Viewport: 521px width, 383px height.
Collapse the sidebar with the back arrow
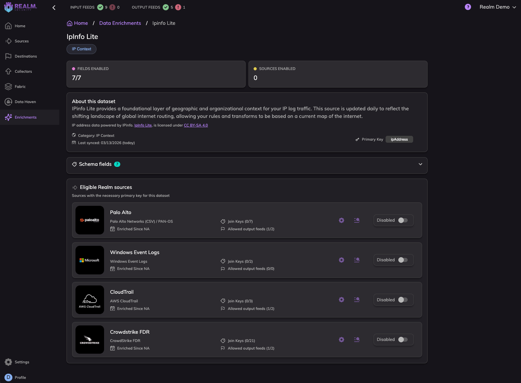coord(54,7)
